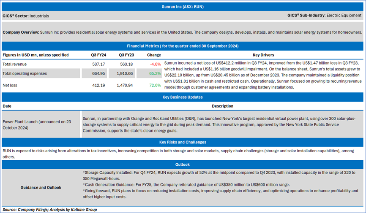The width and height of the screenshot is (366, 213).
Task: Select the Q3 FY23 column header
Action: click(x=126, y=55)
